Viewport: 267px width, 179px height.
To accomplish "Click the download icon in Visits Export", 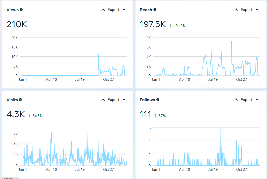I will (103, 100).
